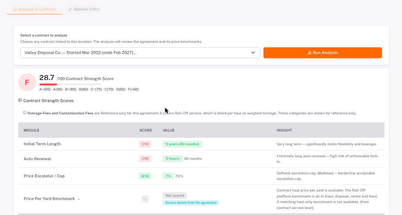The image size is (402, 215).
Task: Click the 1/10 score for Initial Term Length
Action: coord(145,144)
